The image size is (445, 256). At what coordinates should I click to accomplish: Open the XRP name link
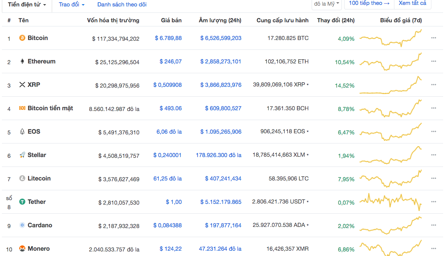[x=34, y=85]
